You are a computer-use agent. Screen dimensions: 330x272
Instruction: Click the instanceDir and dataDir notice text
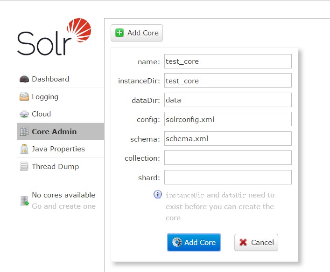click(220, 206)
